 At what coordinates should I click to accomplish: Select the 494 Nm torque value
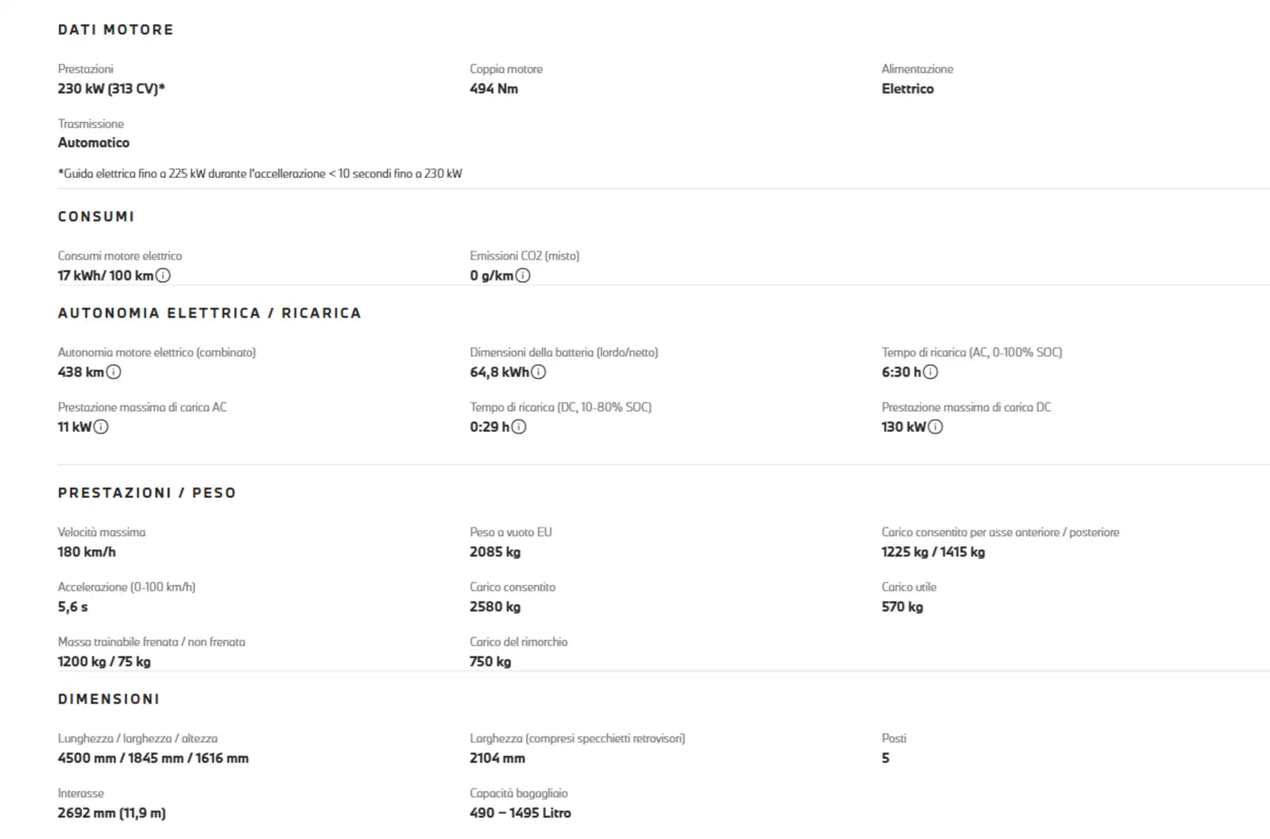[494, 89]
